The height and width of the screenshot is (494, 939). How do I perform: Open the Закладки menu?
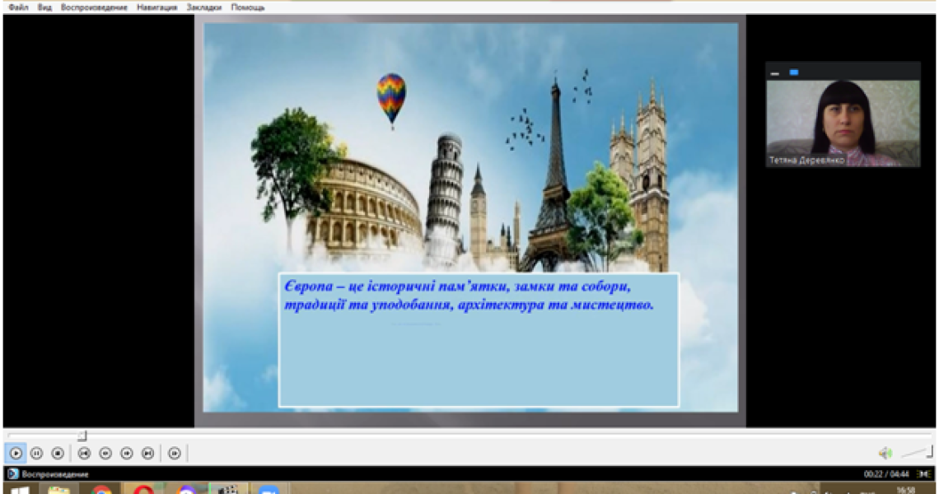click(x=204, y=7)
